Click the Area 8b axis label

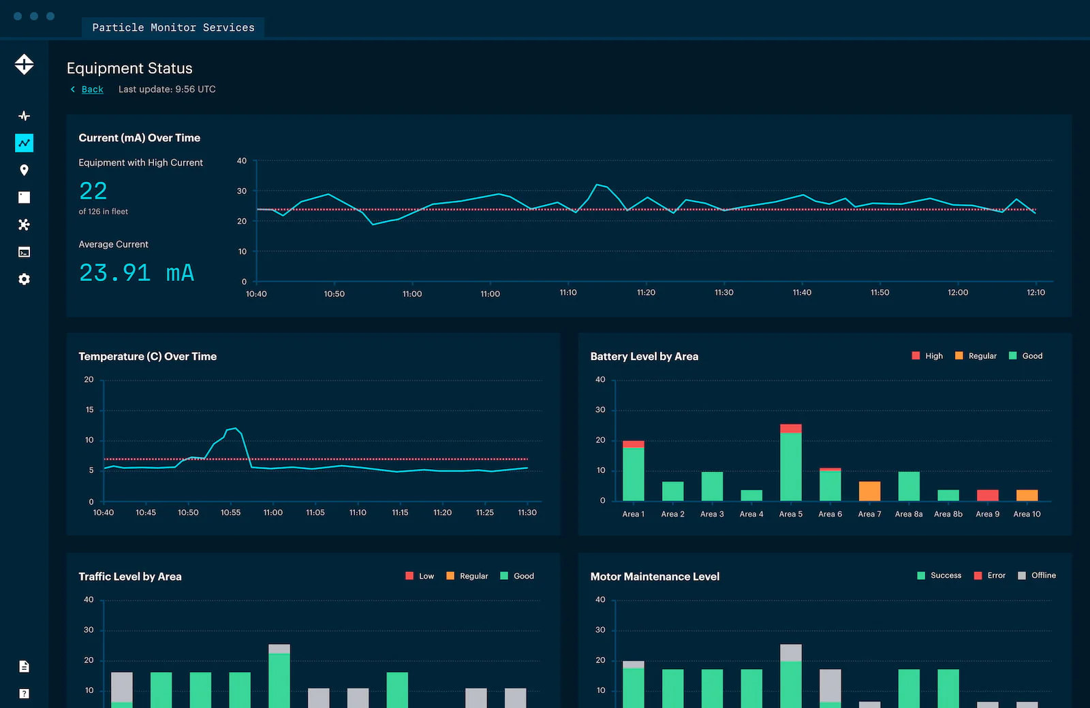click(x=948, y=514)
